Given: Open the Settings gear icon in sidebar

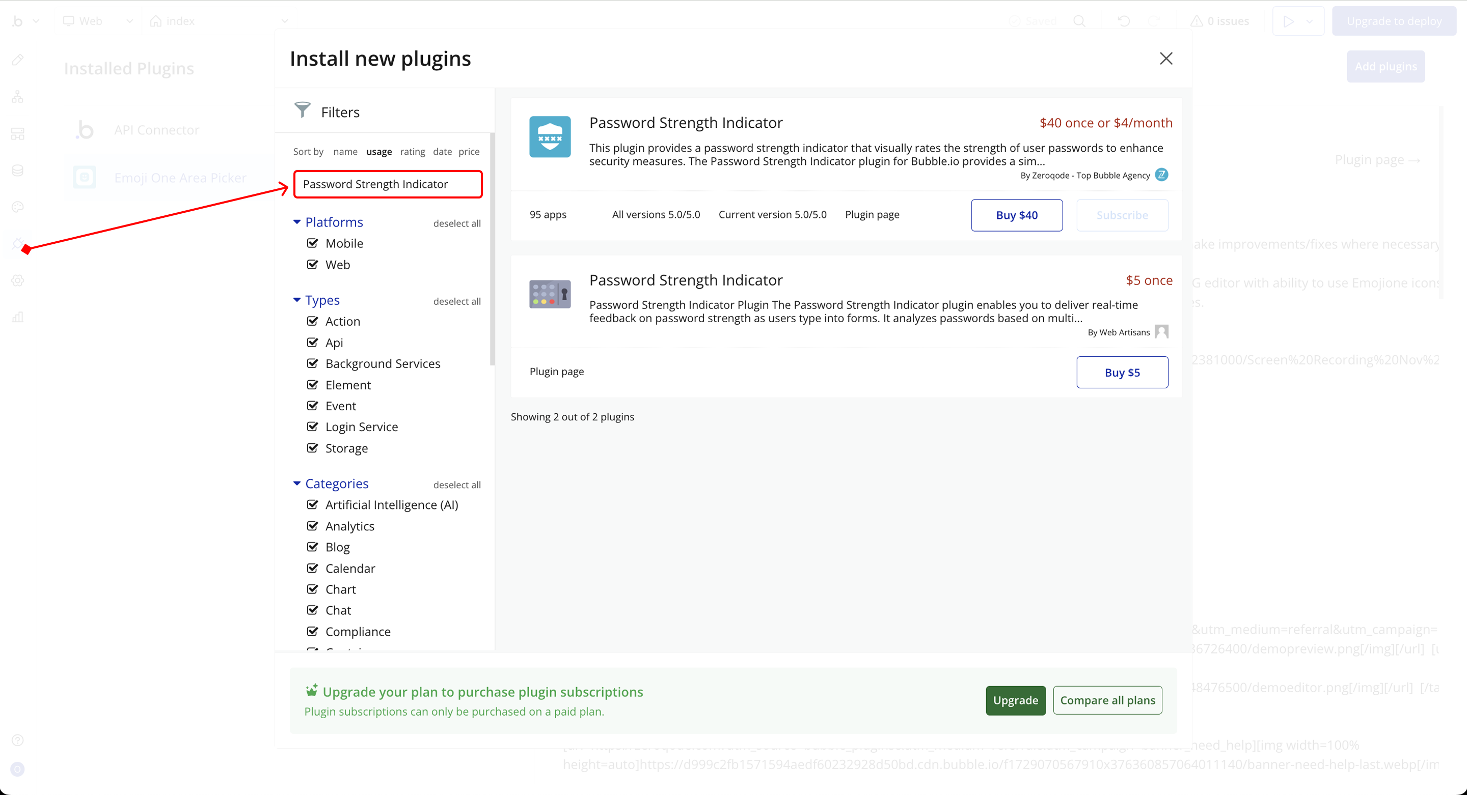Looking at the screenshot, I should coord(18,280).
